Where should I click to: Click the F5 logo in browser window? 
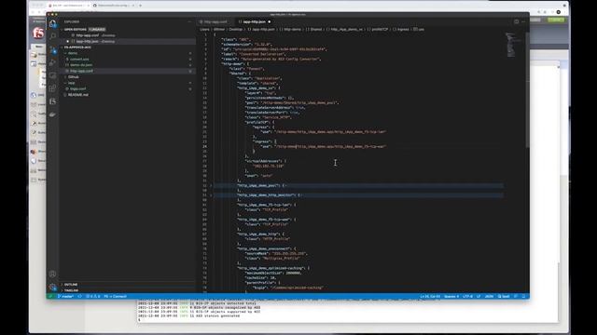click(x=38, y=33)
